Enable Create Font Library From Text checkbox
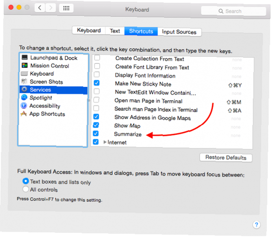 (97, 66)
